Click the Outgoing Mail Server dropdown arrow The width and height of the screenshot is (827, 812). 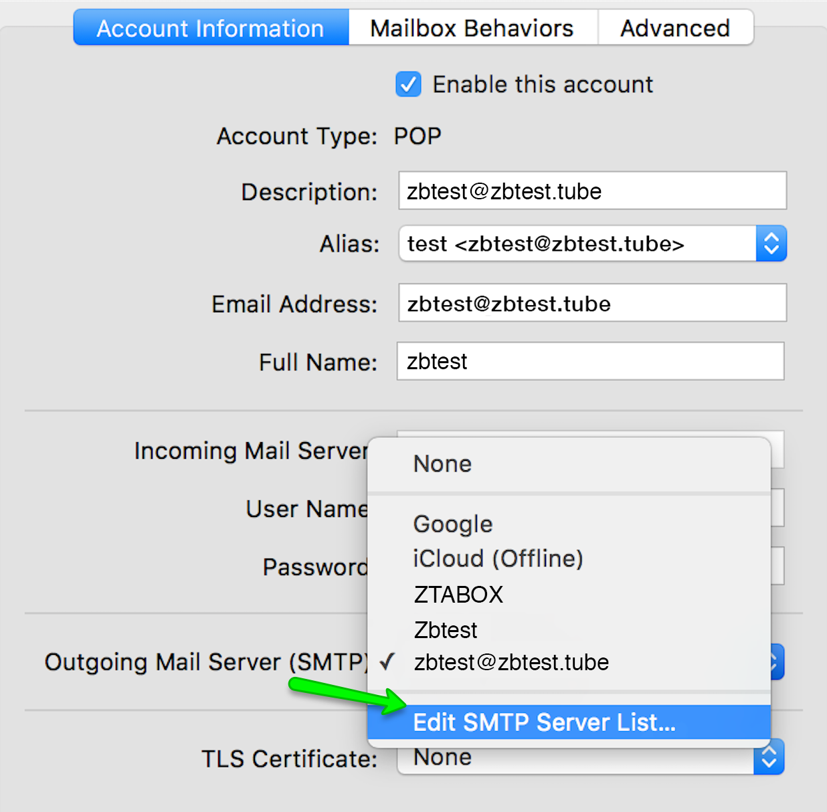777,662
